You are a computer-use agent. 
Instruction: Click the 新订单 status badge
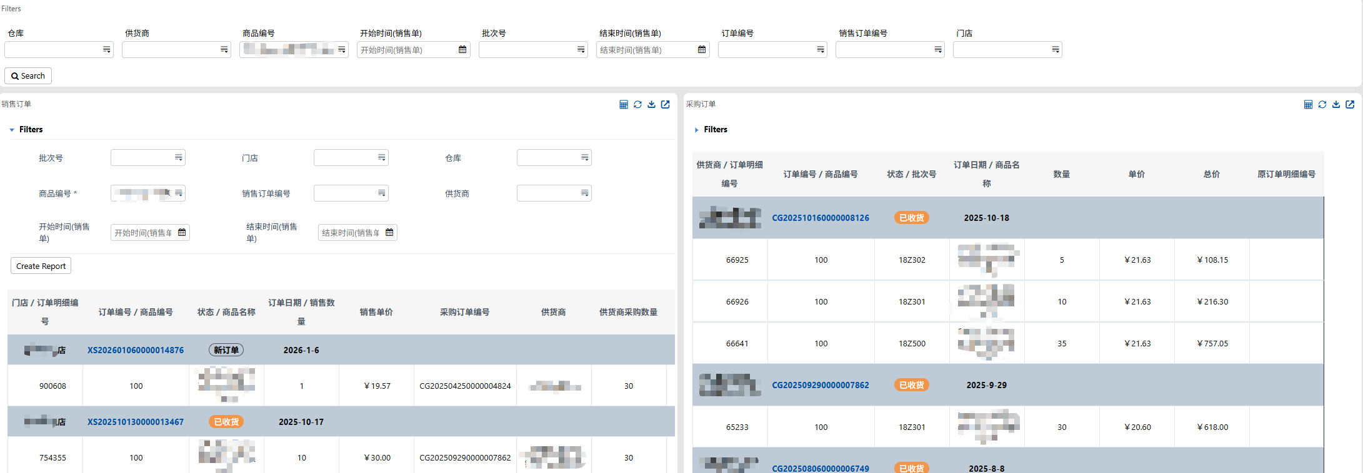(x=226, y=350)
